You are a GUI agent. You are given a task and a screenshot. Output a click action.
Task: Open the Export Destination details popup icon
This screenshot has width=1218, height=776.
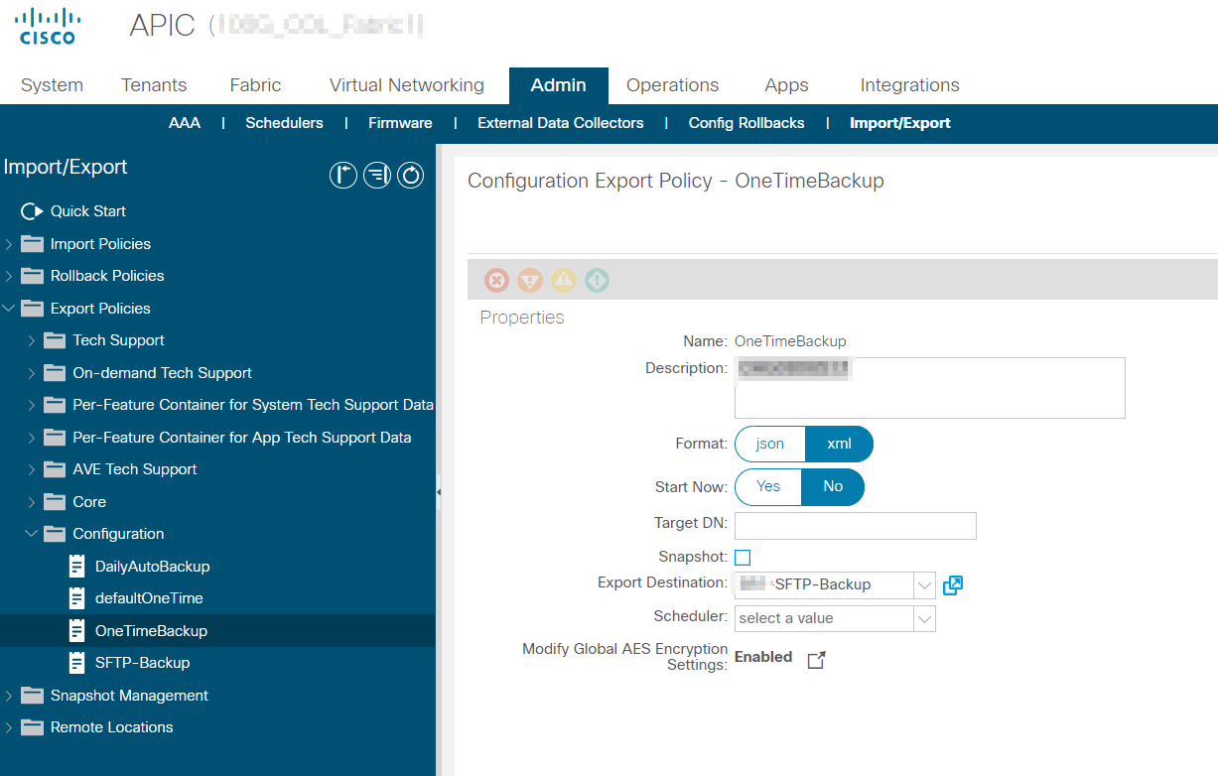click(953, 585)
